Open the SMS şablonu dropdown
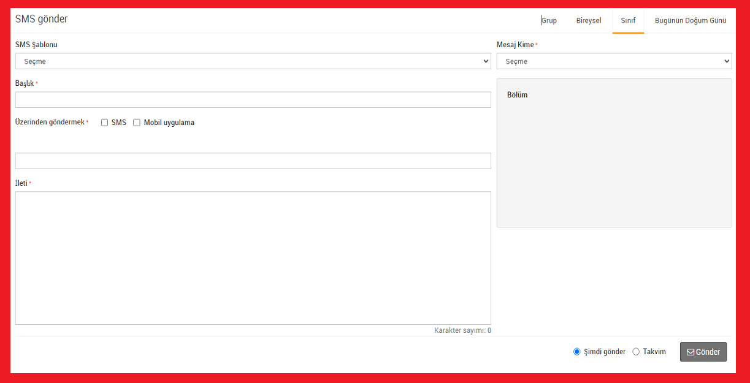 [x=253, y=61]
